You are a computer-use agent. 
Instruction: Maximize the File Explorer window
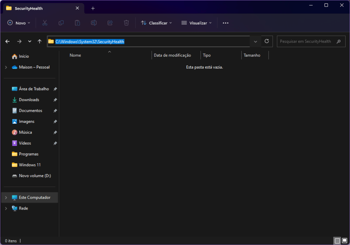pos(326,5)
